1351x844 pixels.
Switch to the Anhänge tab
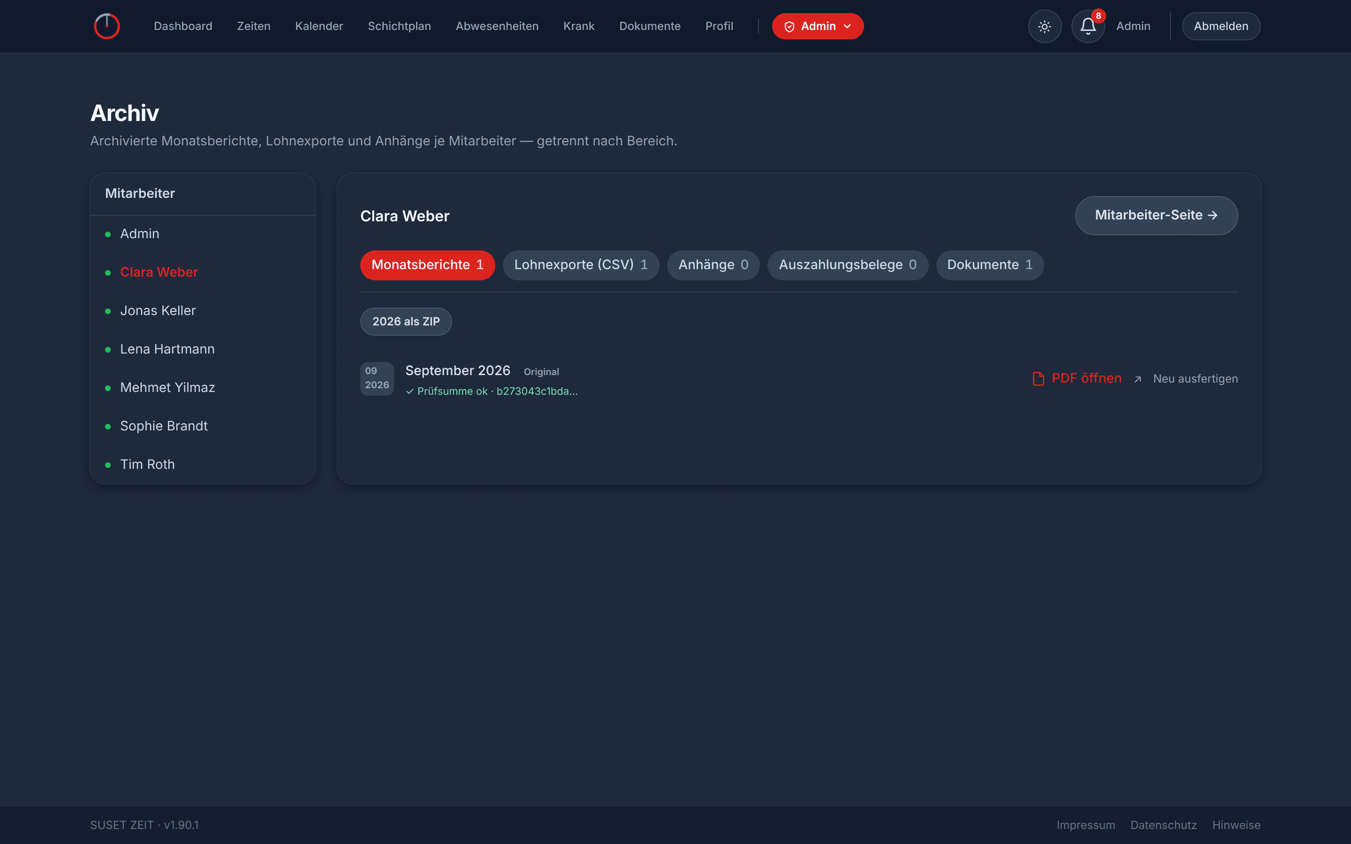pyautogui.click(x=713, y=265)
